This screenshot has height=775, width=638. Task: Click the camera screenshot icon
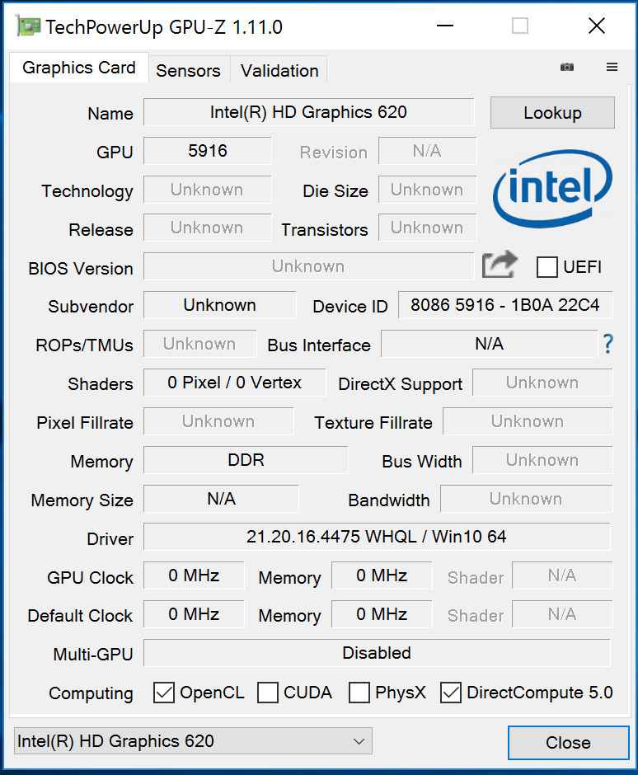[x=567, y=67]
